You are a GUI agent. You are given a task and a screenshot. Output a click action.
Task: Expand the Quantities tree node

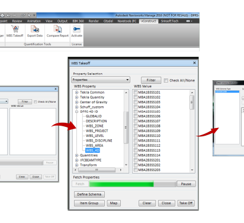[x=77, y=155]
